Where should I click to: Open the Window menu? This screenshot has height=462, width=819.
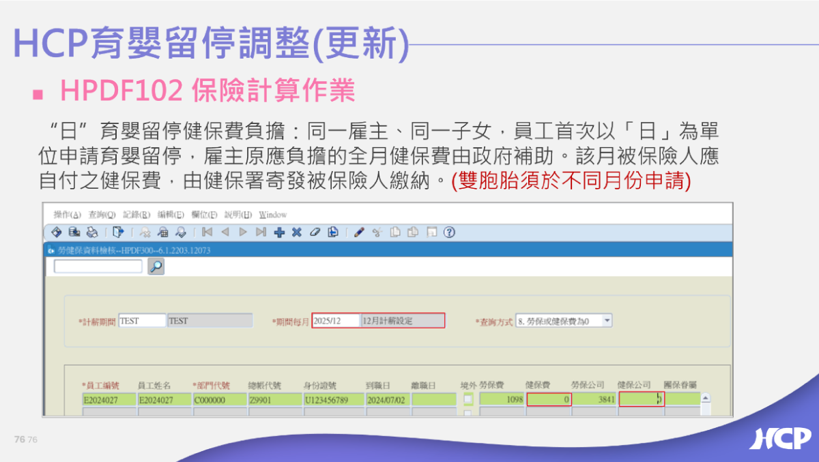click(273, 215)
